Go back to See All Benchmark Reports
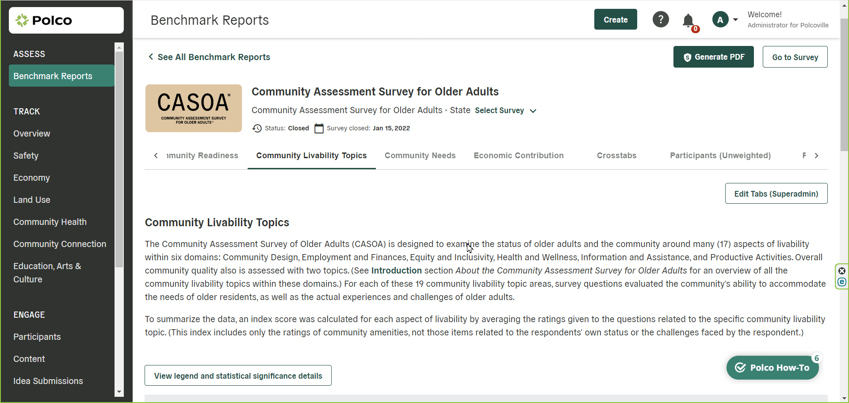 (209, 57)
